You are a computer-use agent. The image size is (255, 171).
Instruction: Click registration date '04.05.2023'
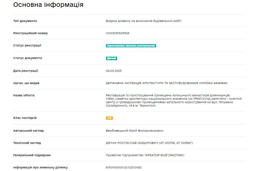[x=113, y=71]
